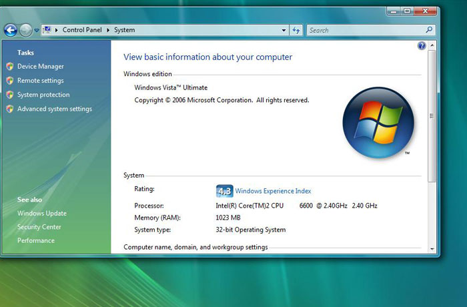Open System protection link
This screenshot has width=467, height=307.
tap(43, 95)
